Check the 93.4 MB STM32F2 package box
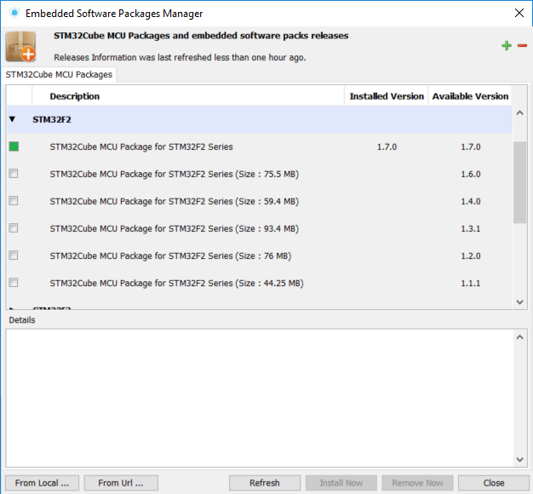Screen dimensions: 533x494 tap(14, 228)
